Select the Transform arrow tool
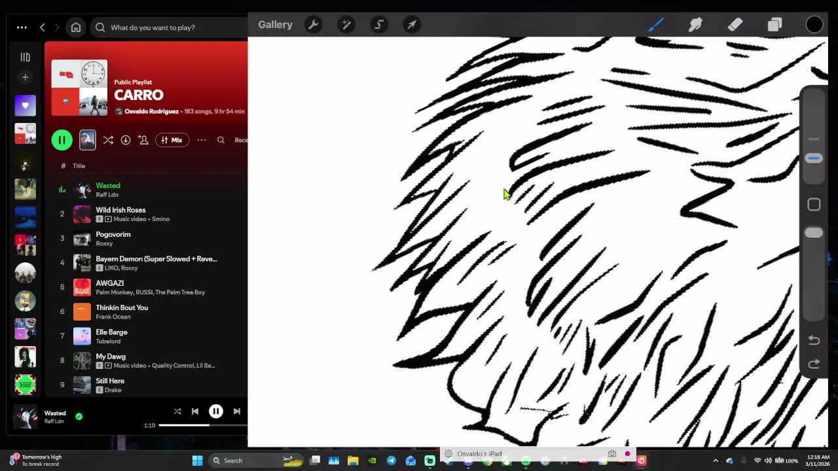The image size is (838, 471). click(412, 25)
